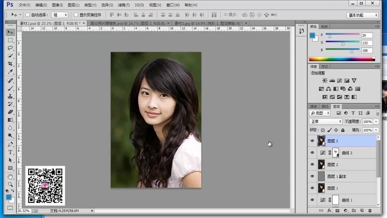Click the Delete layer trash icon

(370, 211)
